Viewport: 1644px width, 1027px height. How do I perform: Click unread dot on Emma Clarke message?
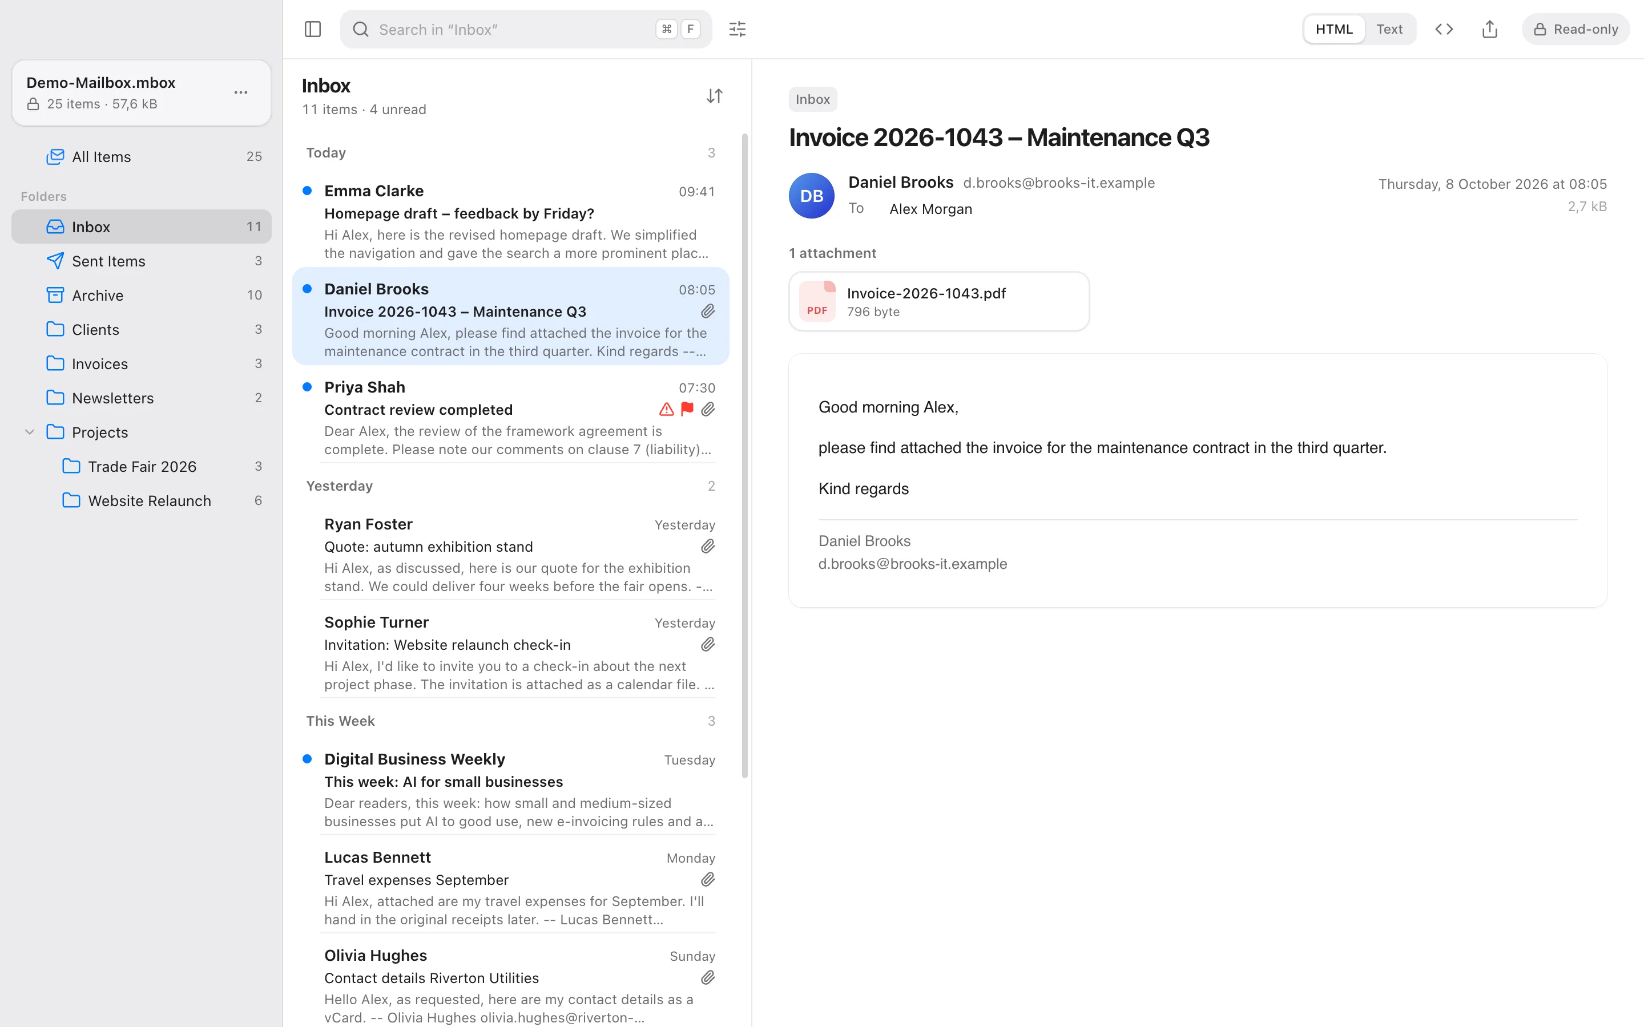click(x=307, y=191)
